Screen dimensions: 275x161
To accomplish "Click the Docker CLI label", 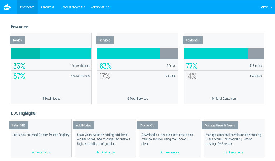I will tap(147, 125).
